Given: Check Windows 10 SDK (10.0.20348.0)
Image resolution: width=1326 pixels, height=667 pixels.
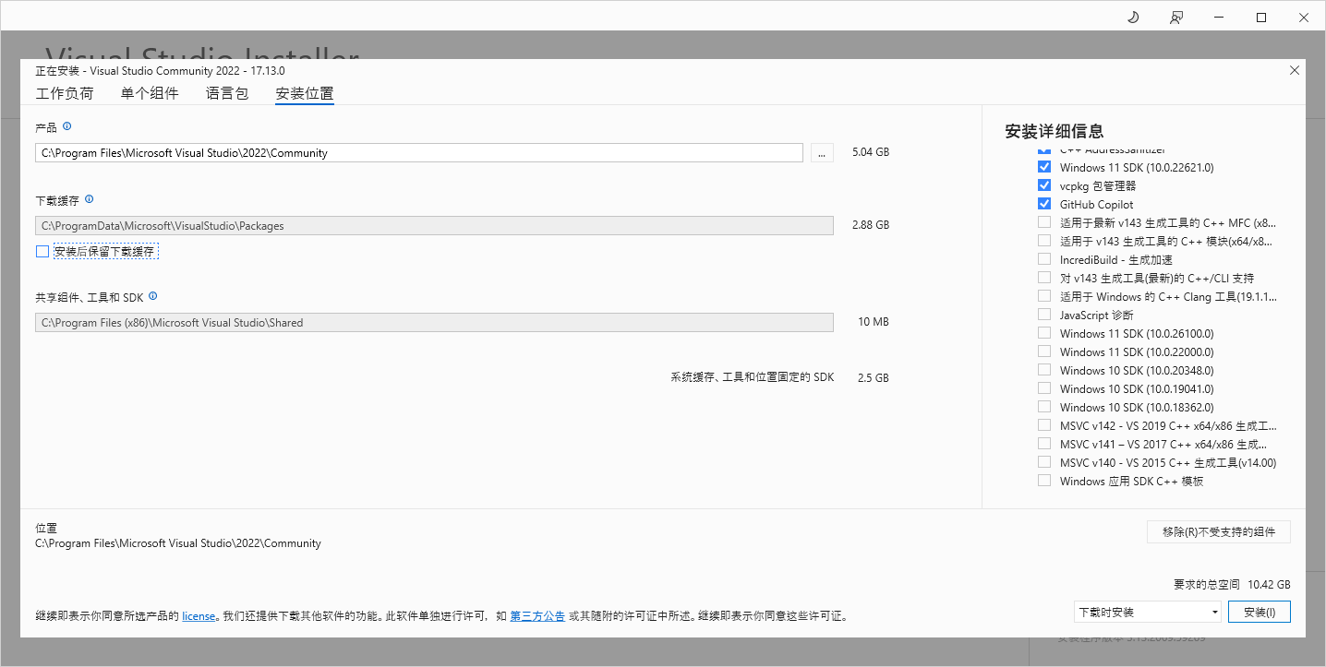Looking at the screenshot, I should 1044,370.
